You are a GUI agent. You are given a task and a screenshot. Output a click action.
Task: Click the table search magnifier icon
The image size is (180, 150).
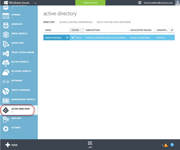172,30
